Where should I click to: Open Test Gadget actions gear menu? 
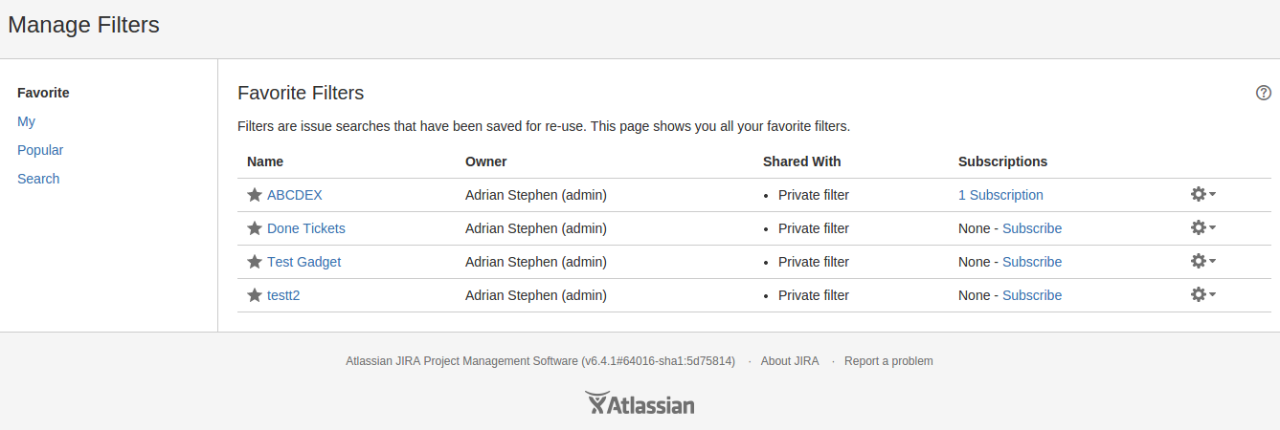click(1202, 262)
